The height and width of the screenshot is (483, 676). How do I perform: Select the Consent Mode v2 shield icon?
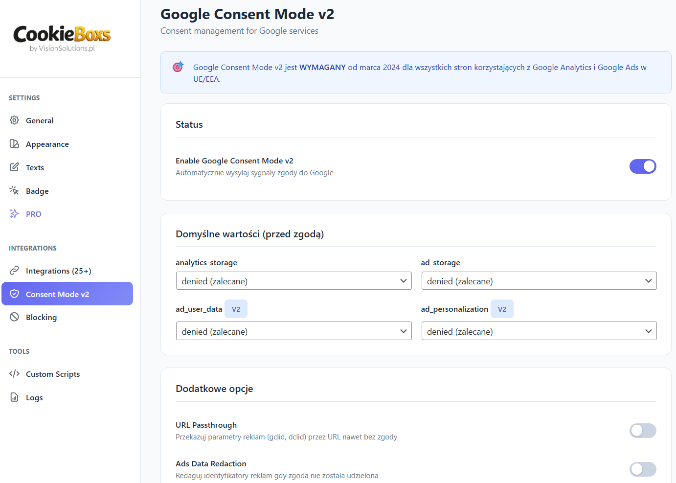[x=15, y=294]
